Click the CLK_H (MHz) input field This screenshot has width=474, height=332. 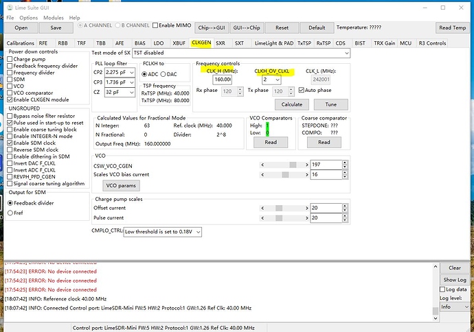[222, 80]
